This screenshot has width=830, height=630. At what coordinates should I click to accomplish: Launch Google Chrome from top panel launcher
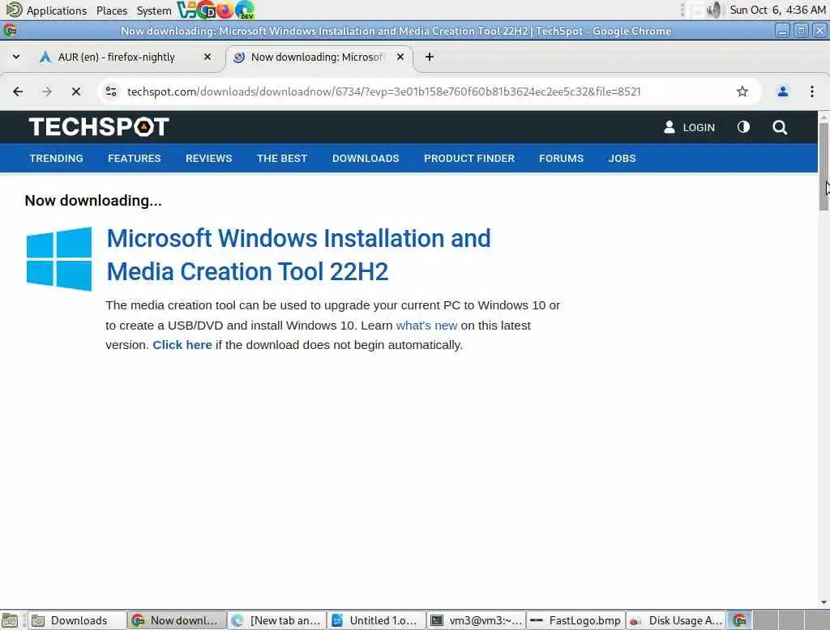pyautogui.click(x=205, y=10)
